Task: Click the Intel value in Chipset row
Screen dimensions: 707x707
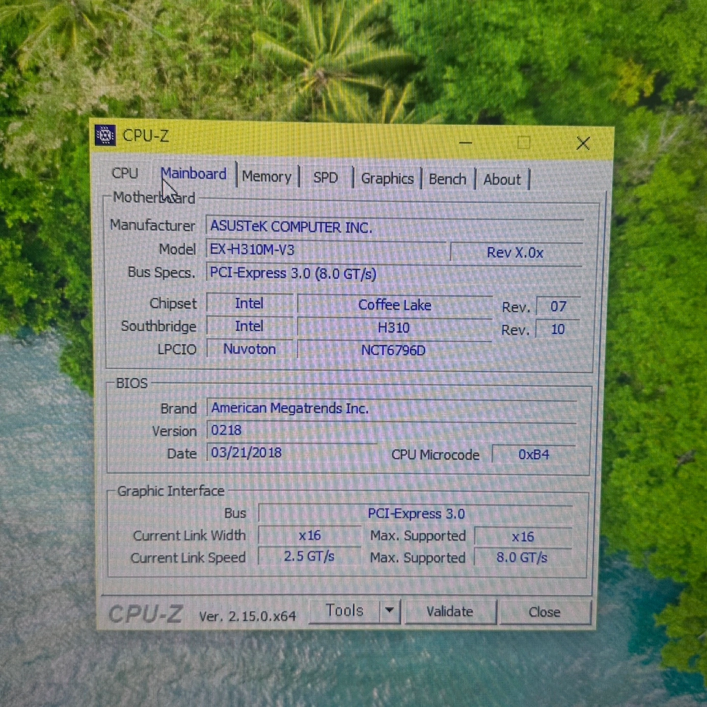Action: 249,303
